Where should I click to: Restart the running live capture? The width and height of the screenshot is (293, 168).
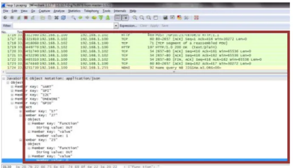pyautogui.click(x=33, y=18)
